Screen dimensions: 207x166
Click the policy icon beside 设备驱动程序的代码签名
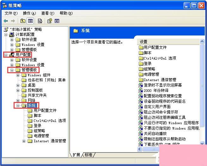(141, 101)
